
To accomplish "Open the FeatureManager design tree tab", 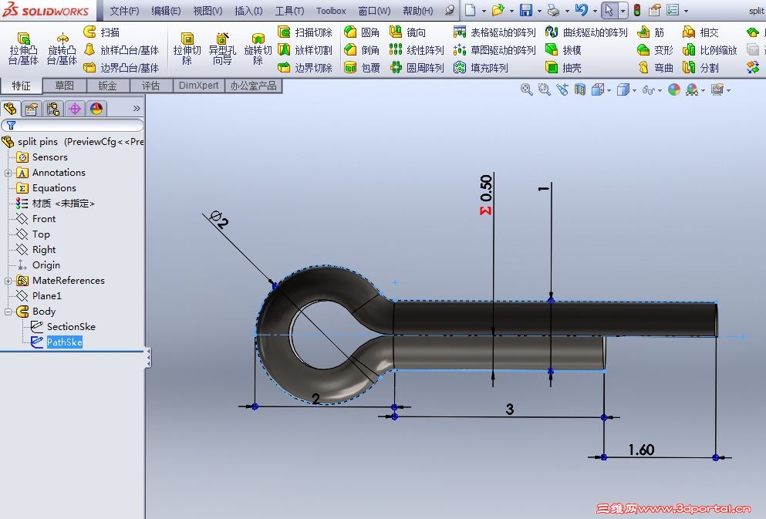I will point(10,109).
